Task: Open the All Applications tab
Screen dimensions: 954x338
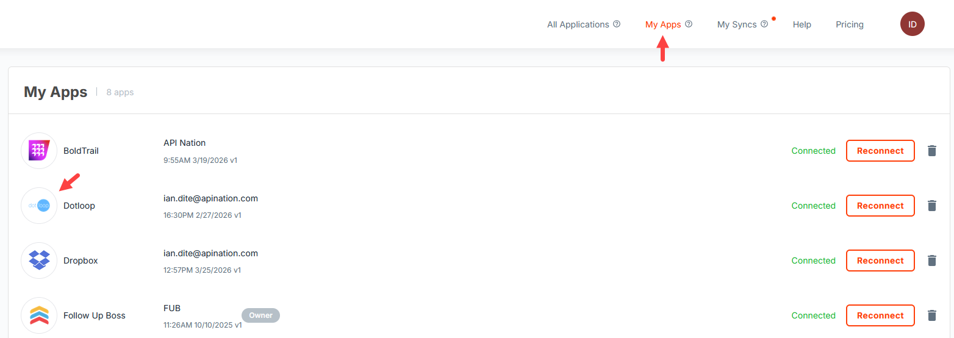Action: pyautogui.click(x=578, y=24)
